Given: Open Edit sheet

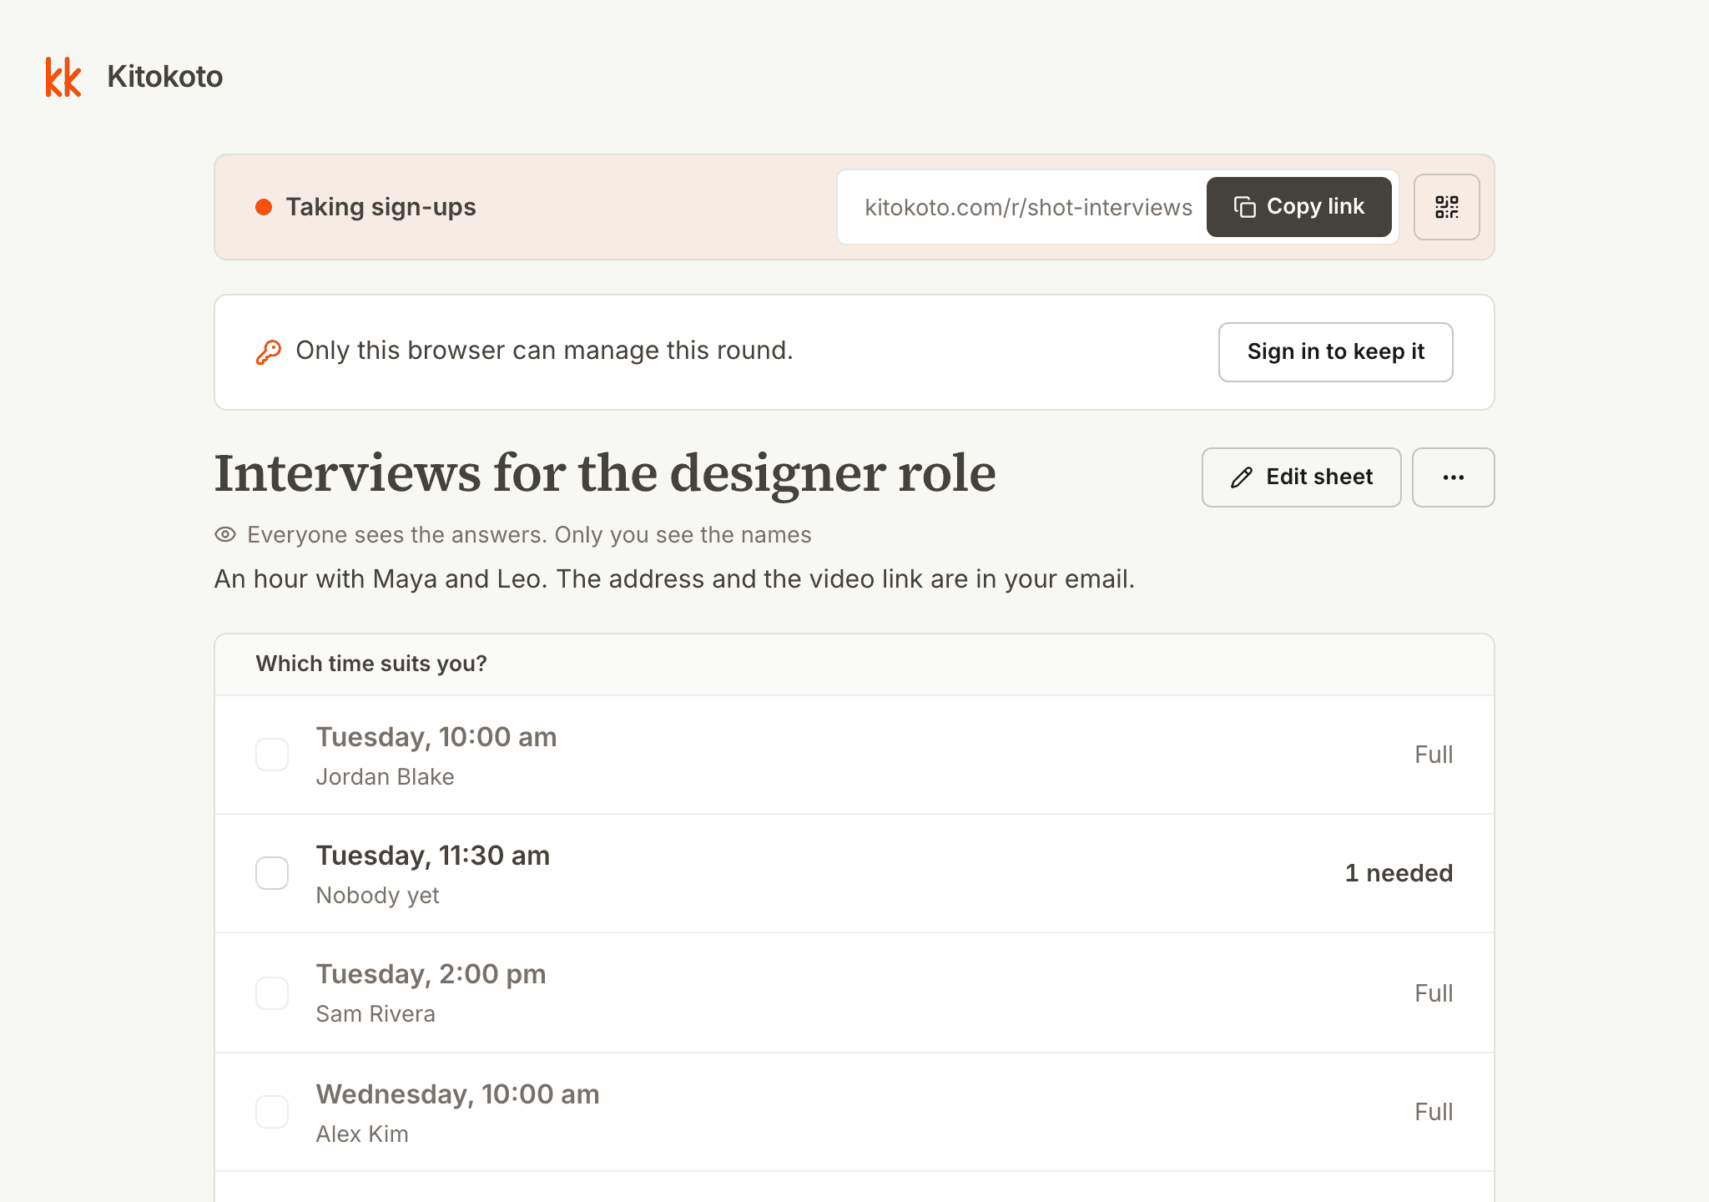Looking at the screenshot, I should (1301, 477).
